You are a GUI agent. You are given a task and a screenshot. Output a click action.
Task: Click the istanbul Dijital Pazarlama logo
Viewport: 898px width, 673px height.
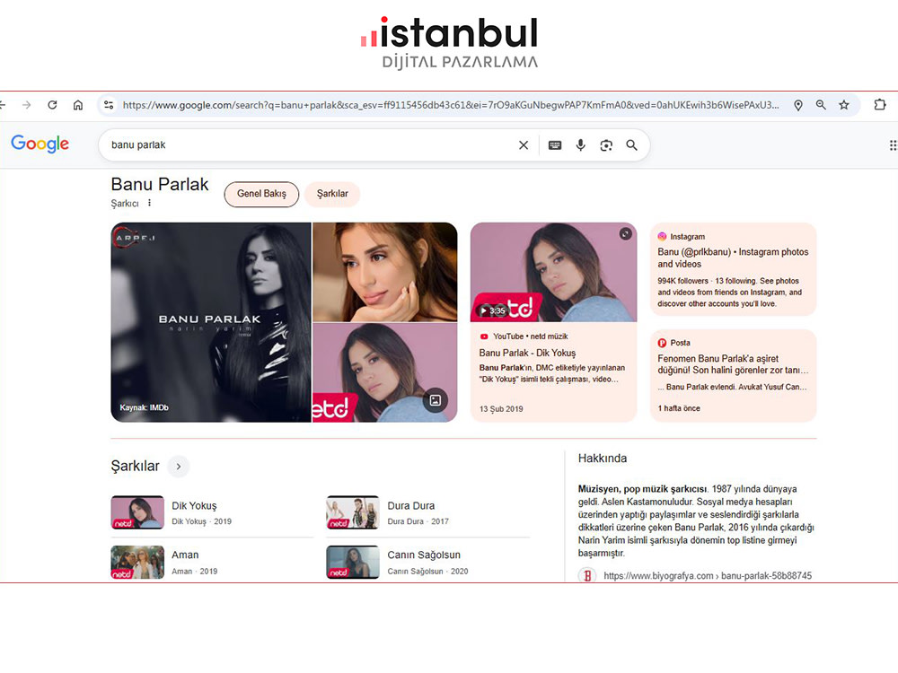(x=450, y=42)
